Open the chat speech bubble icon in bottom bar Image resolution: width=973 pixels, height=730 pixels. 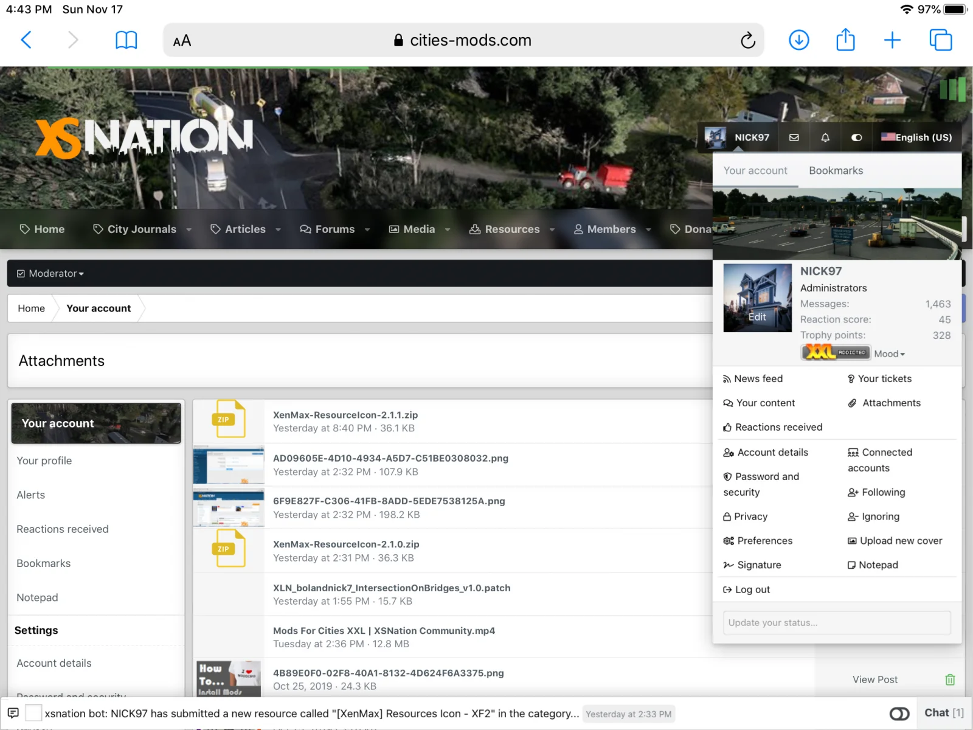click(13, 713)
